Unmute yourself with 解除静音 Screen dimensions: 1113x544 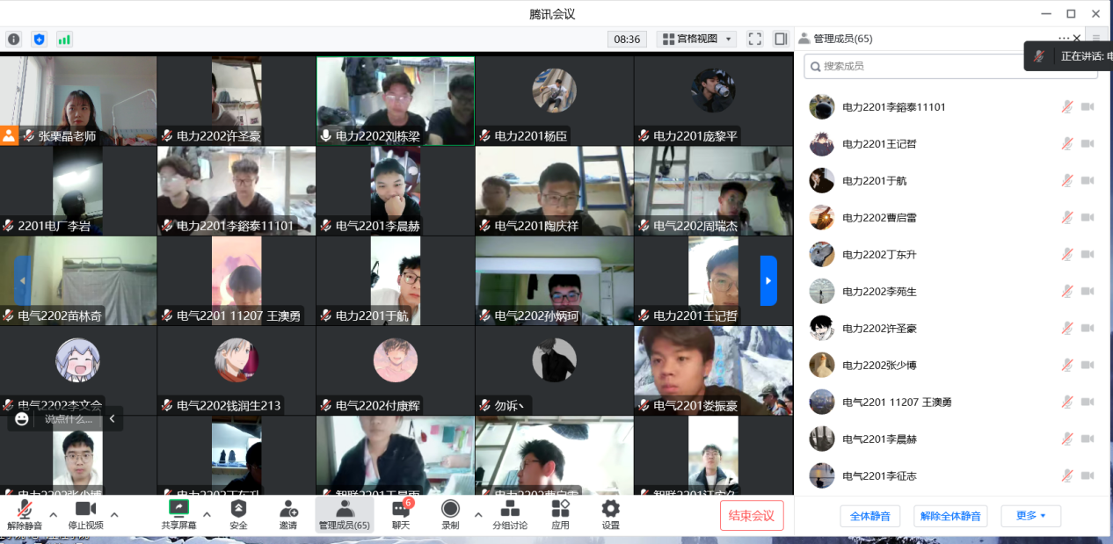point(24,515)
